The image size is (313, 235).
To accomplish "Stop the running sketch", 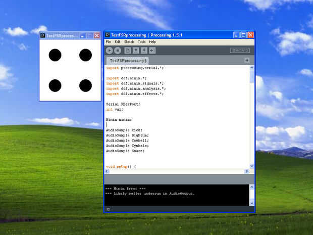I will (118, 51).
